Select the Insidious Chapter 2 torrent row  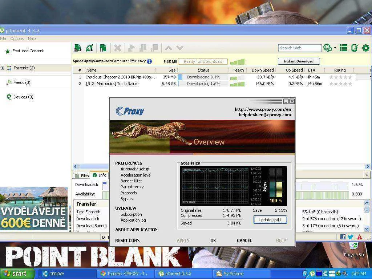pos(222,77)
